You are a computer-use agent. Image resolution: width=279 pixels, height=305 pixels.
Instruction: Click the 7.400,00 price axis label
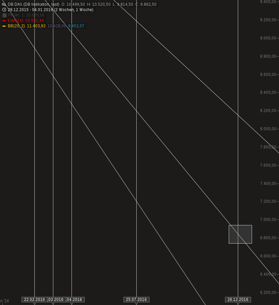(268, 184)
